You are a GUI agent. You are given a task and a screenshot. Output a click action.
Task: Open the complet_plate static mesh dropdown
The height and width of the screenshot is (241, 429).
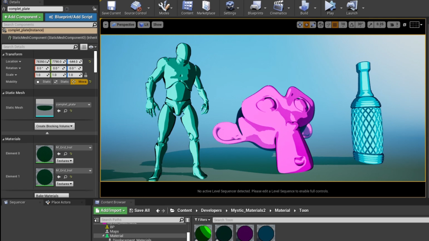pos(73,105)
